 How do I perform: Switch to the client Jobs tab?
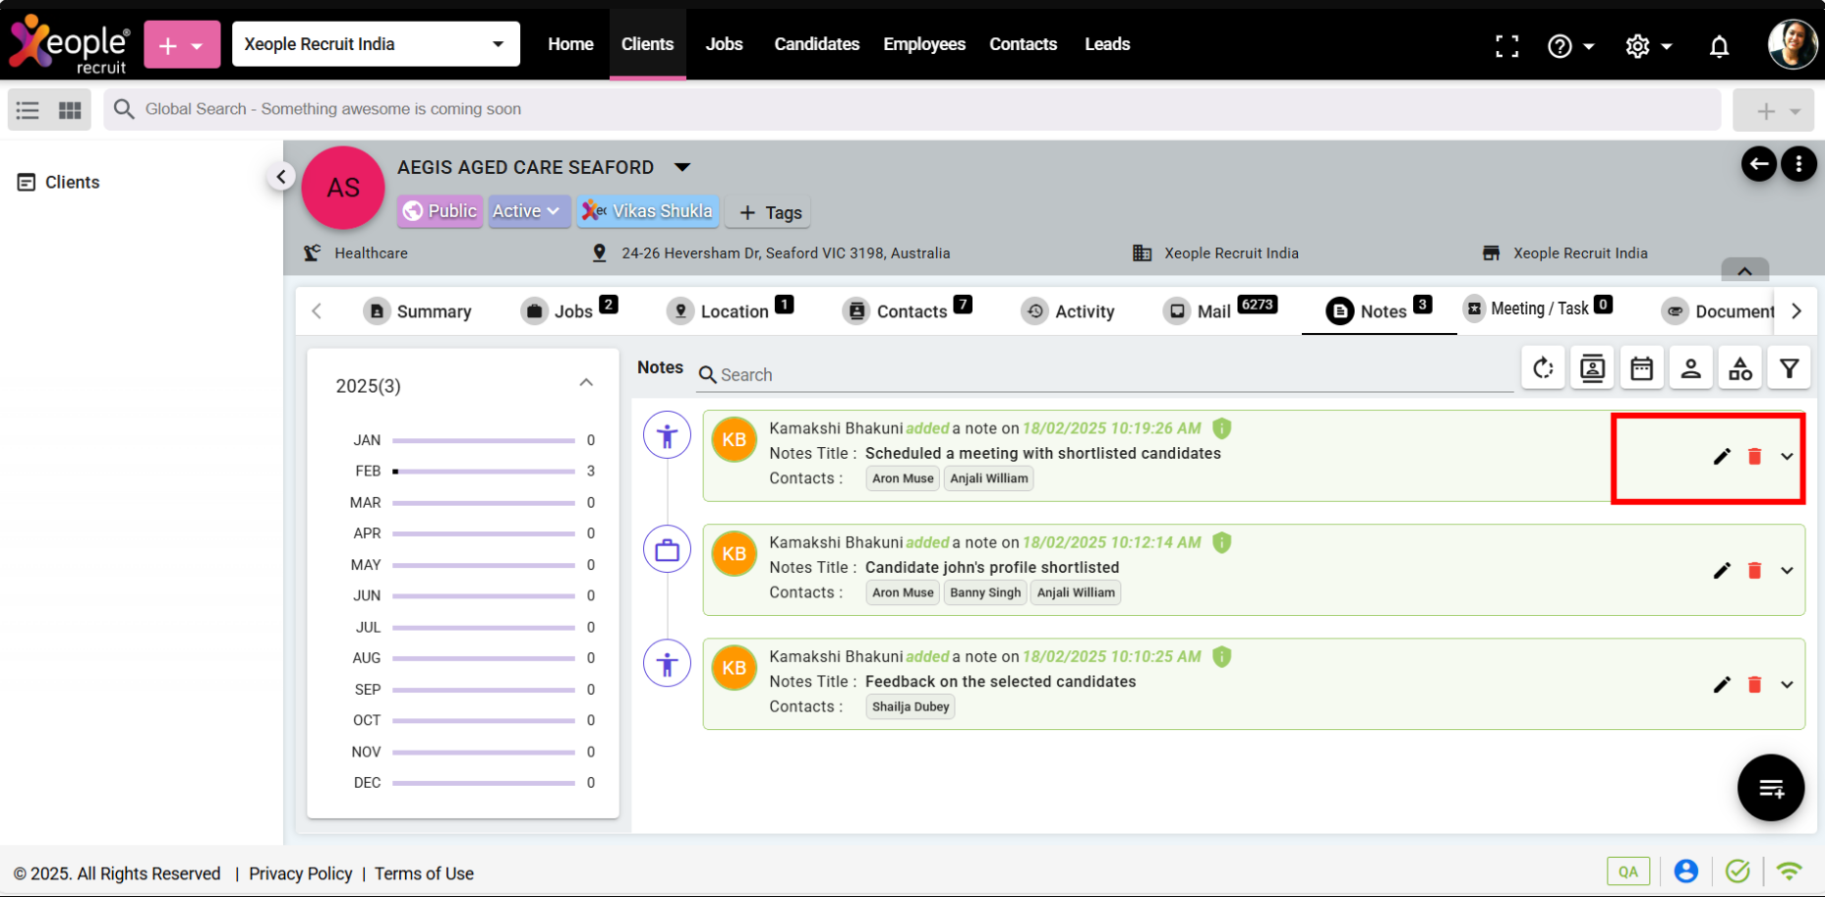(x=569, y=310)
